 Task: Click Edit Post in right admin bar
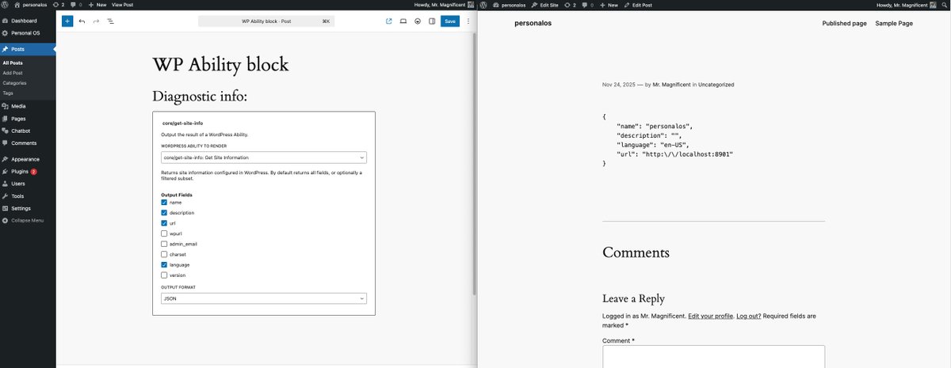(x=638, y=5)
